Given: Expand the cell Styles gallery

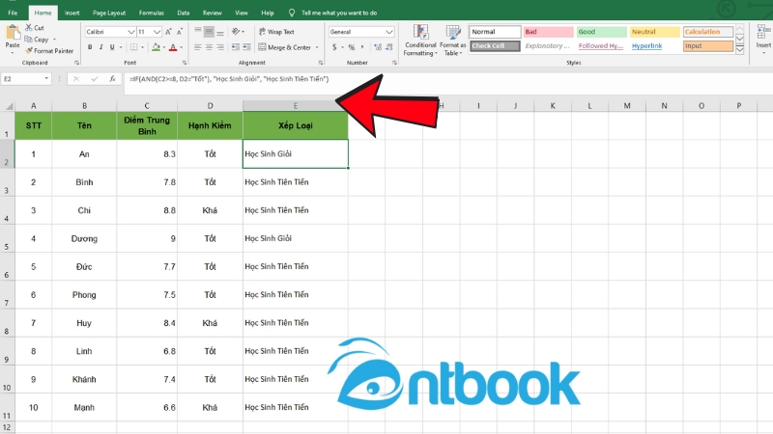Looking at the screenshot, I should [739, 50].
